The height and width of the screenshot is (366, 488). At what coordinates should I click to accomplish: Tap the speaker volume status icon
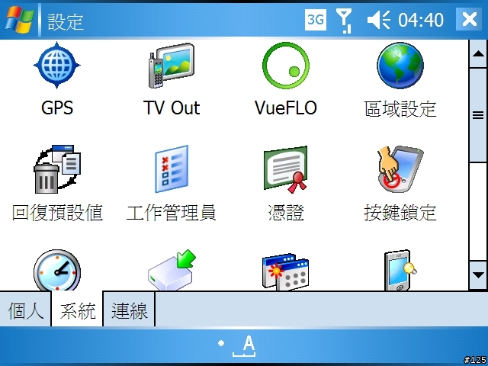(x=378, y=20)
